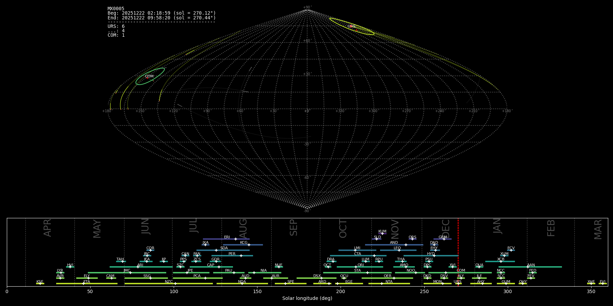The height and width of the screenshot is (306, 613).
Task: Click the AUG month label
Action: [x=243, y=228]
